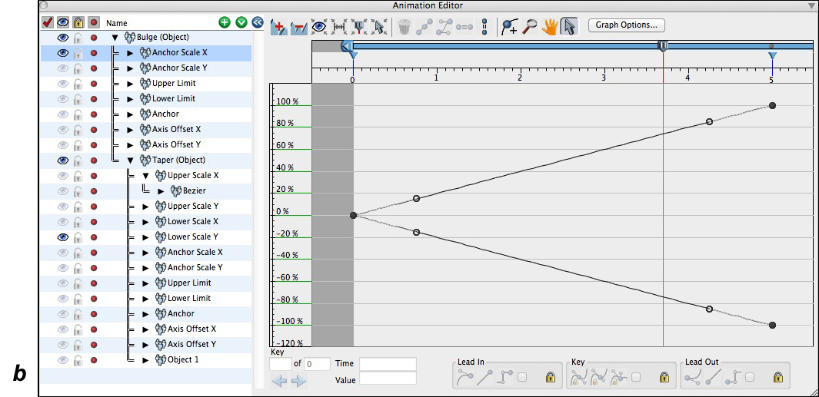Toggle the Key group checkbox
Viewport: 819px width, 397px height.
[636, 377]
